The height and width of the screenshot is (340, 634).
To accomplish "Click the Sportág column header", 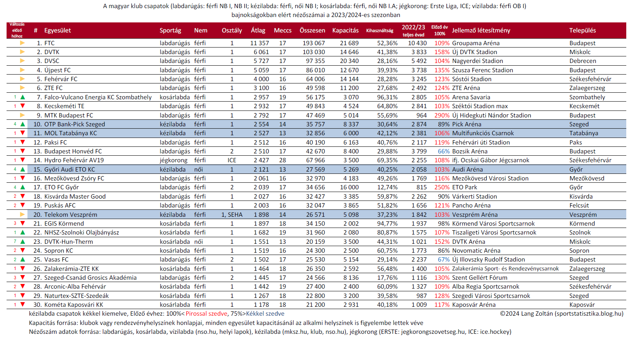I will pyautogui.click(x=170, y=30).
